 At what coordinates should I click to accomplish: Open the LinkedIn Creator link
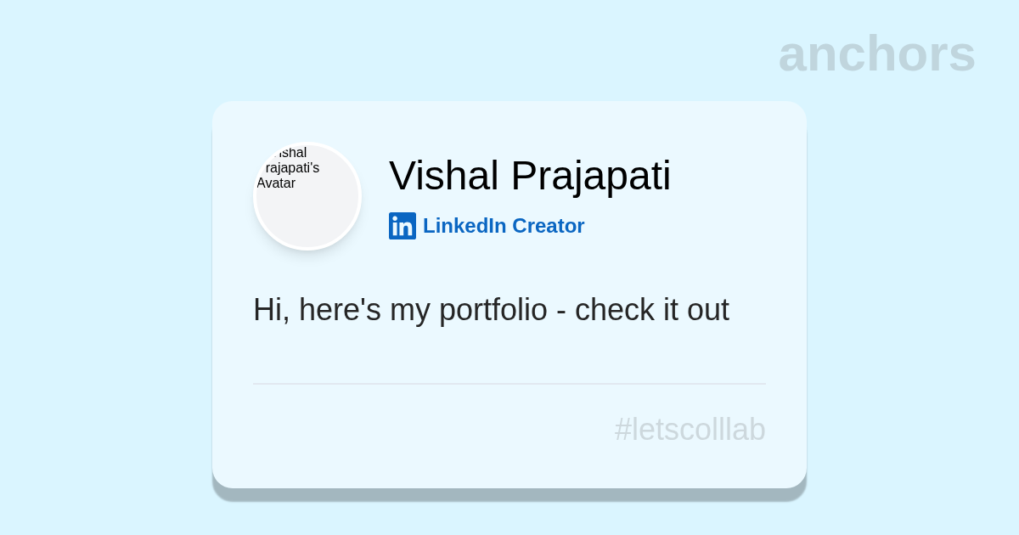click(x=503, y=226)
